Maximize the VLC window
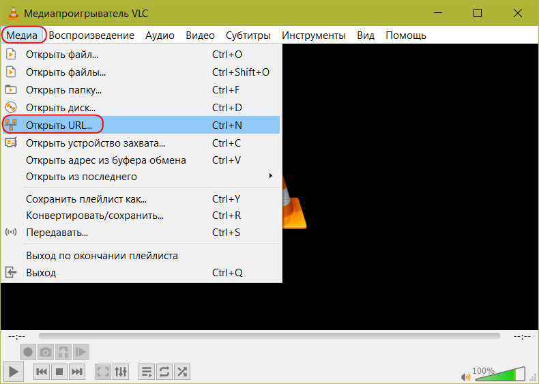This screenshot has width=539, height=384. (x=478, y=13)
